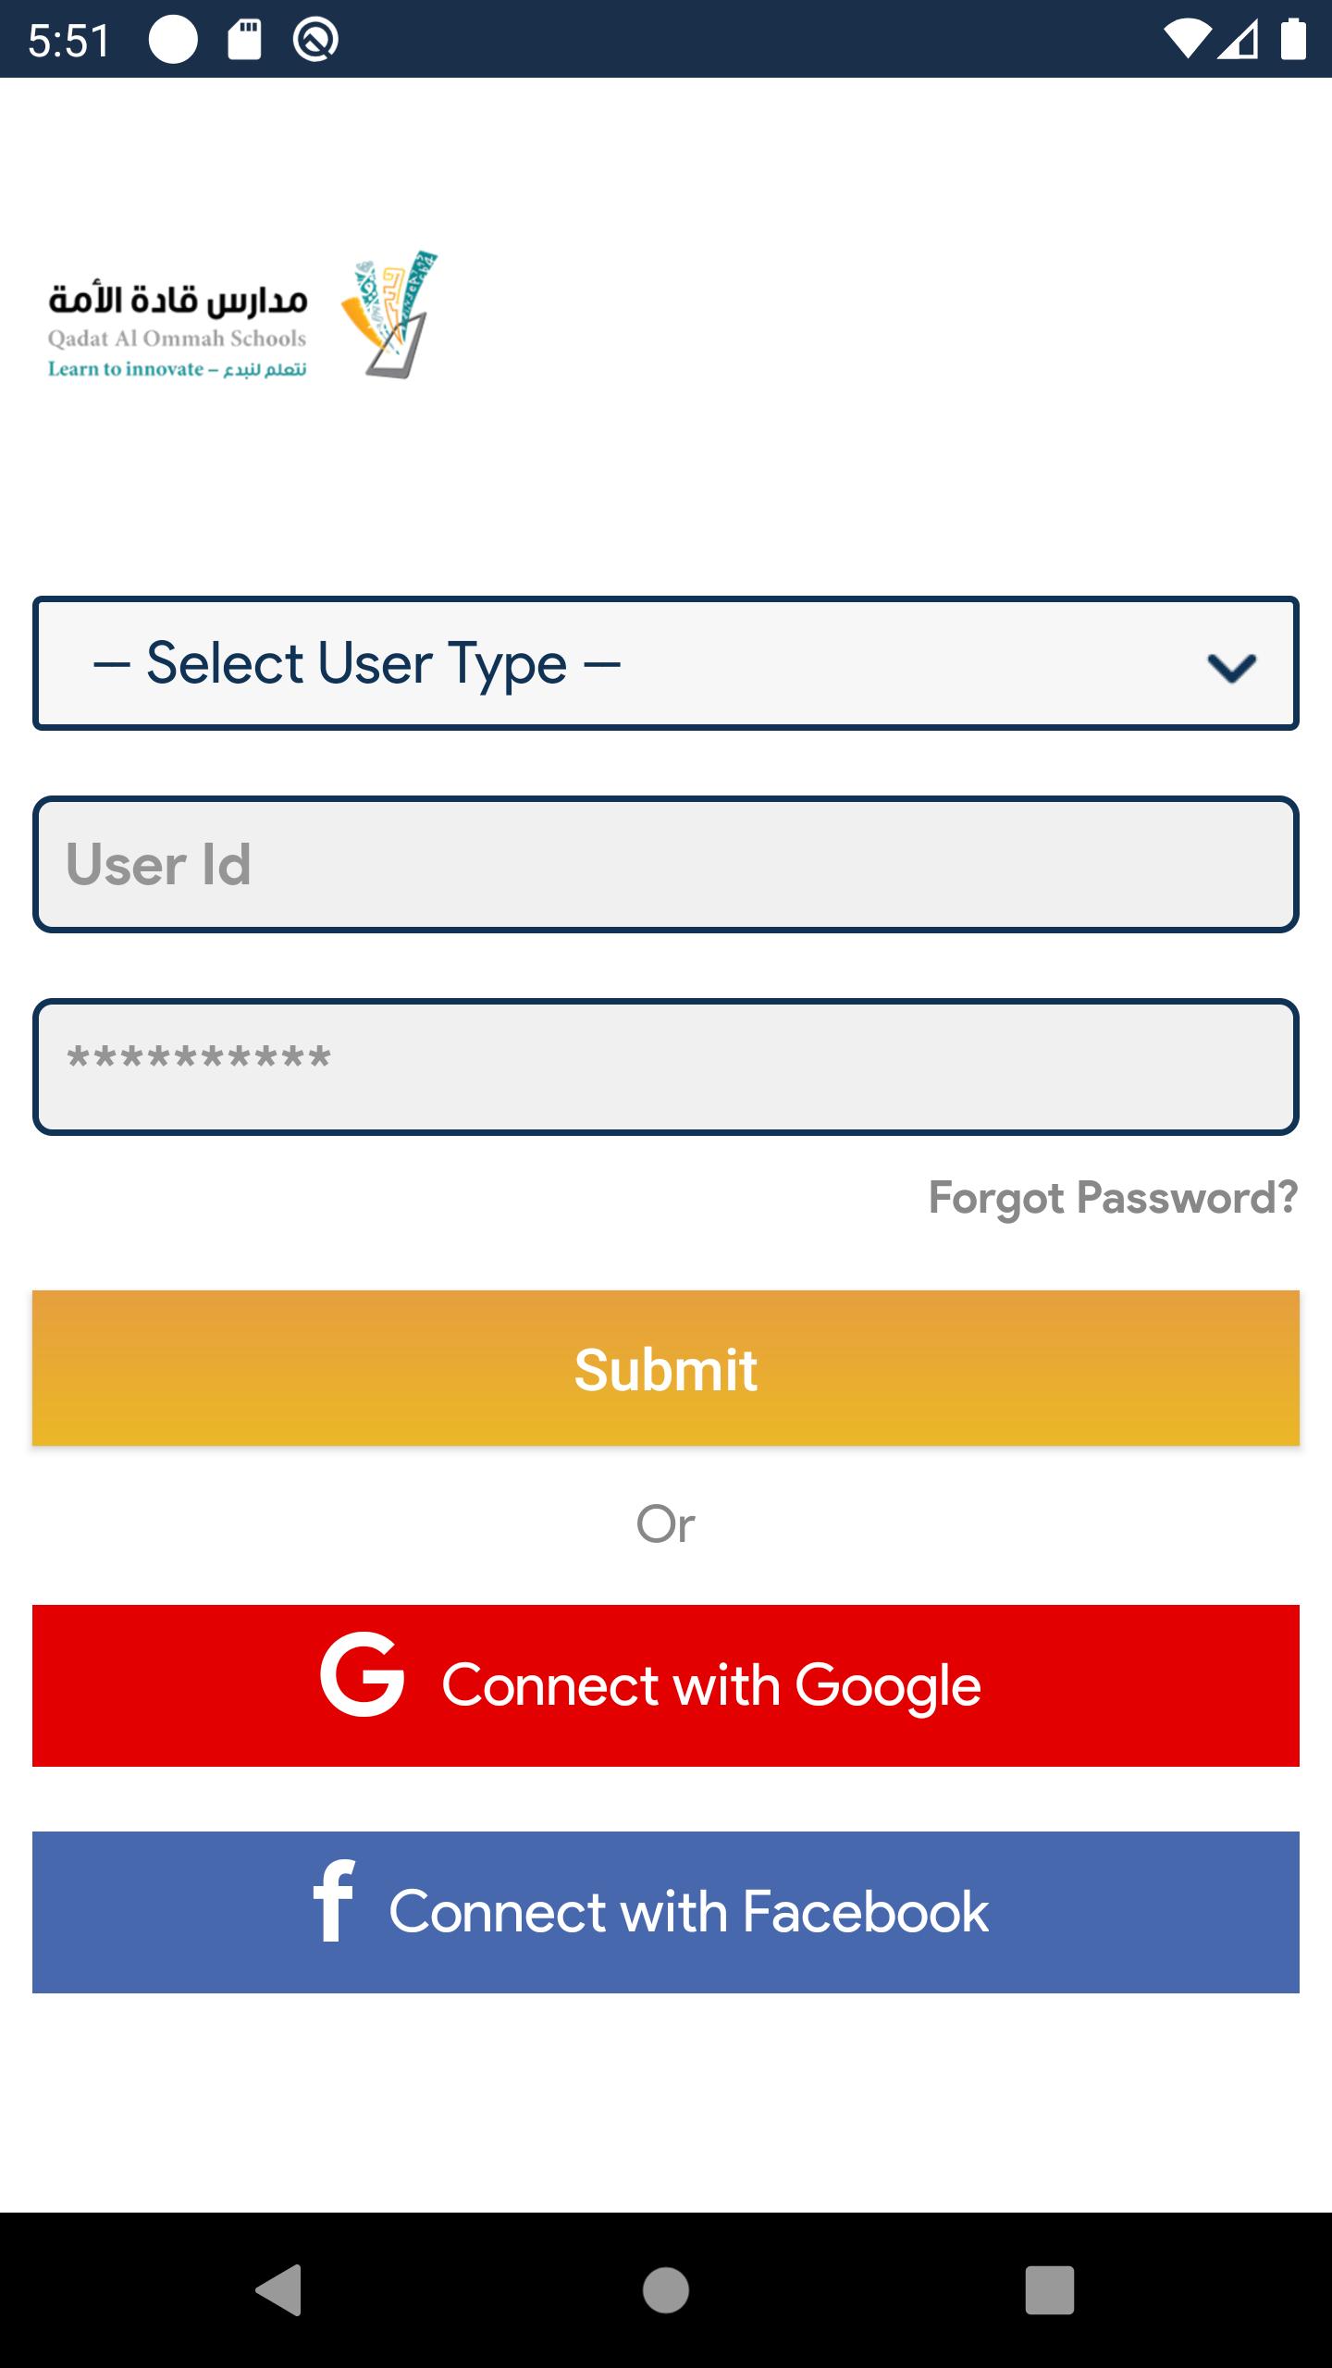
Task: Click the chevron arrow of user type selector
Action: (x=1231, y=667)
